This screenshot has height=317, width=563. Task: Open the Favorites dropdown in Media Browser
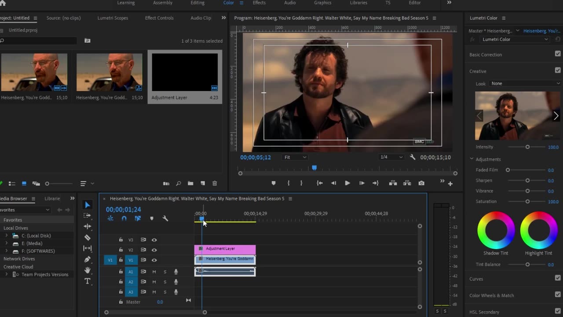(25, 210)
